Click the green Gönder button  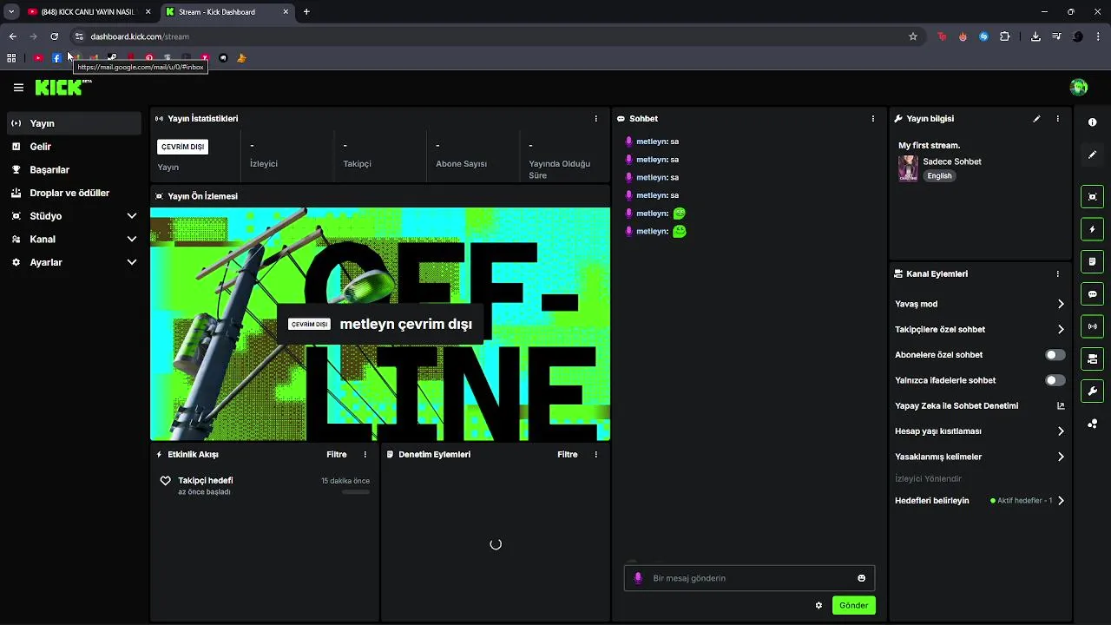[853, 605]
